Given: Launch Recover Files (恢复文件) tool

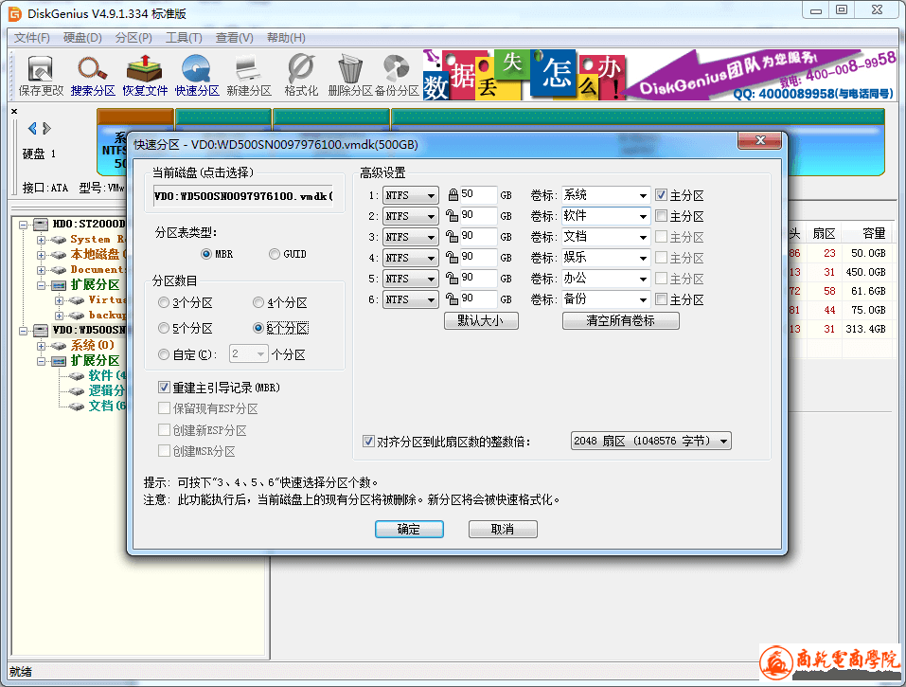Looking at the screenshot, I should click(x=145, y=76).
